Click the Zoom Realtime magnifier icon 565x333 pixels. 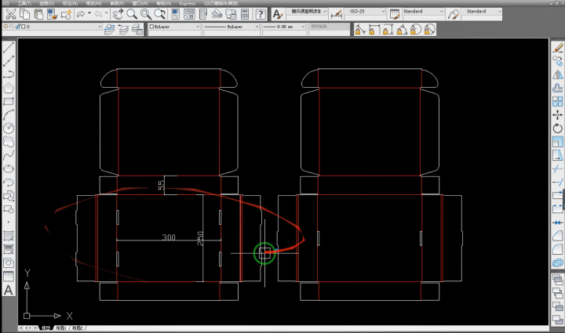pos(132,14)
